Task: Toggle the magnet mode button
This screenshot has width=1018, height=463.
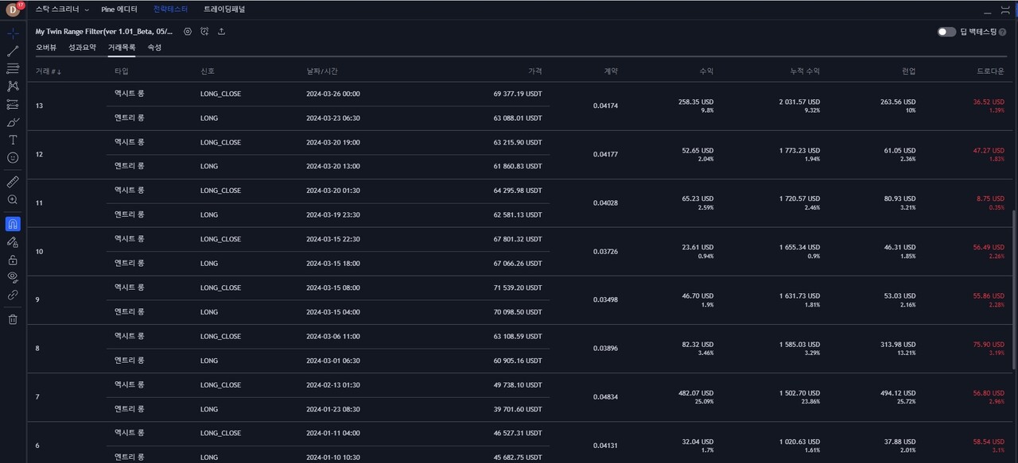Action: [x=13, y=224]
